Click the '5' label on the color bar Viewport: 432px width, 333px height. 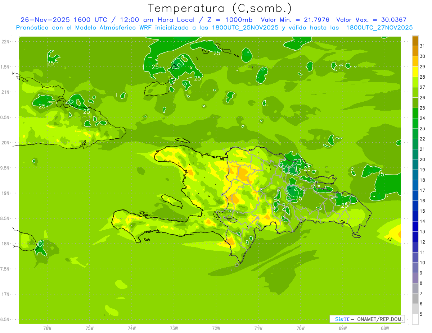[x=421, y=314]
